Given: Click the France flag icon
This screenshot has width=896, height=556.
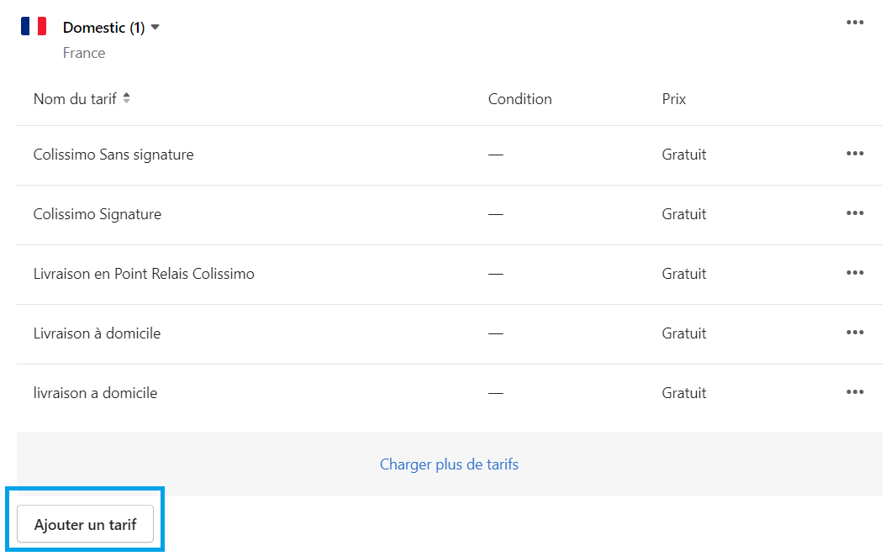Looking at the screenshot, I should (34, 26).
